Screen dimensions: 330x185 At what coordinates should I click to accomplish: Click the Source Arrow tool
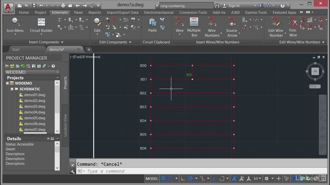(x=232, y=27)
